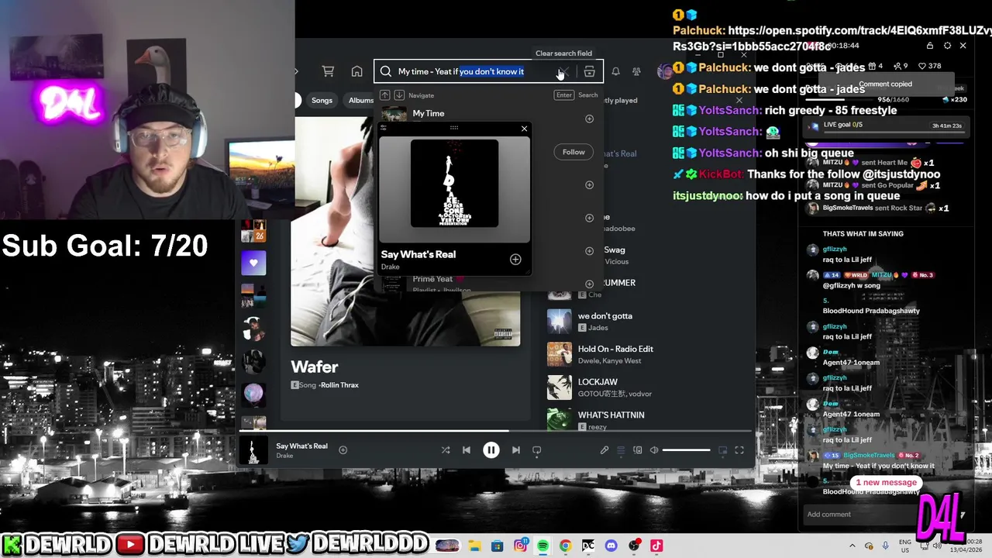Screen dimensions: 992x558
Task: Open now playing album thumbnail
Action: click(x=253, y=450)
